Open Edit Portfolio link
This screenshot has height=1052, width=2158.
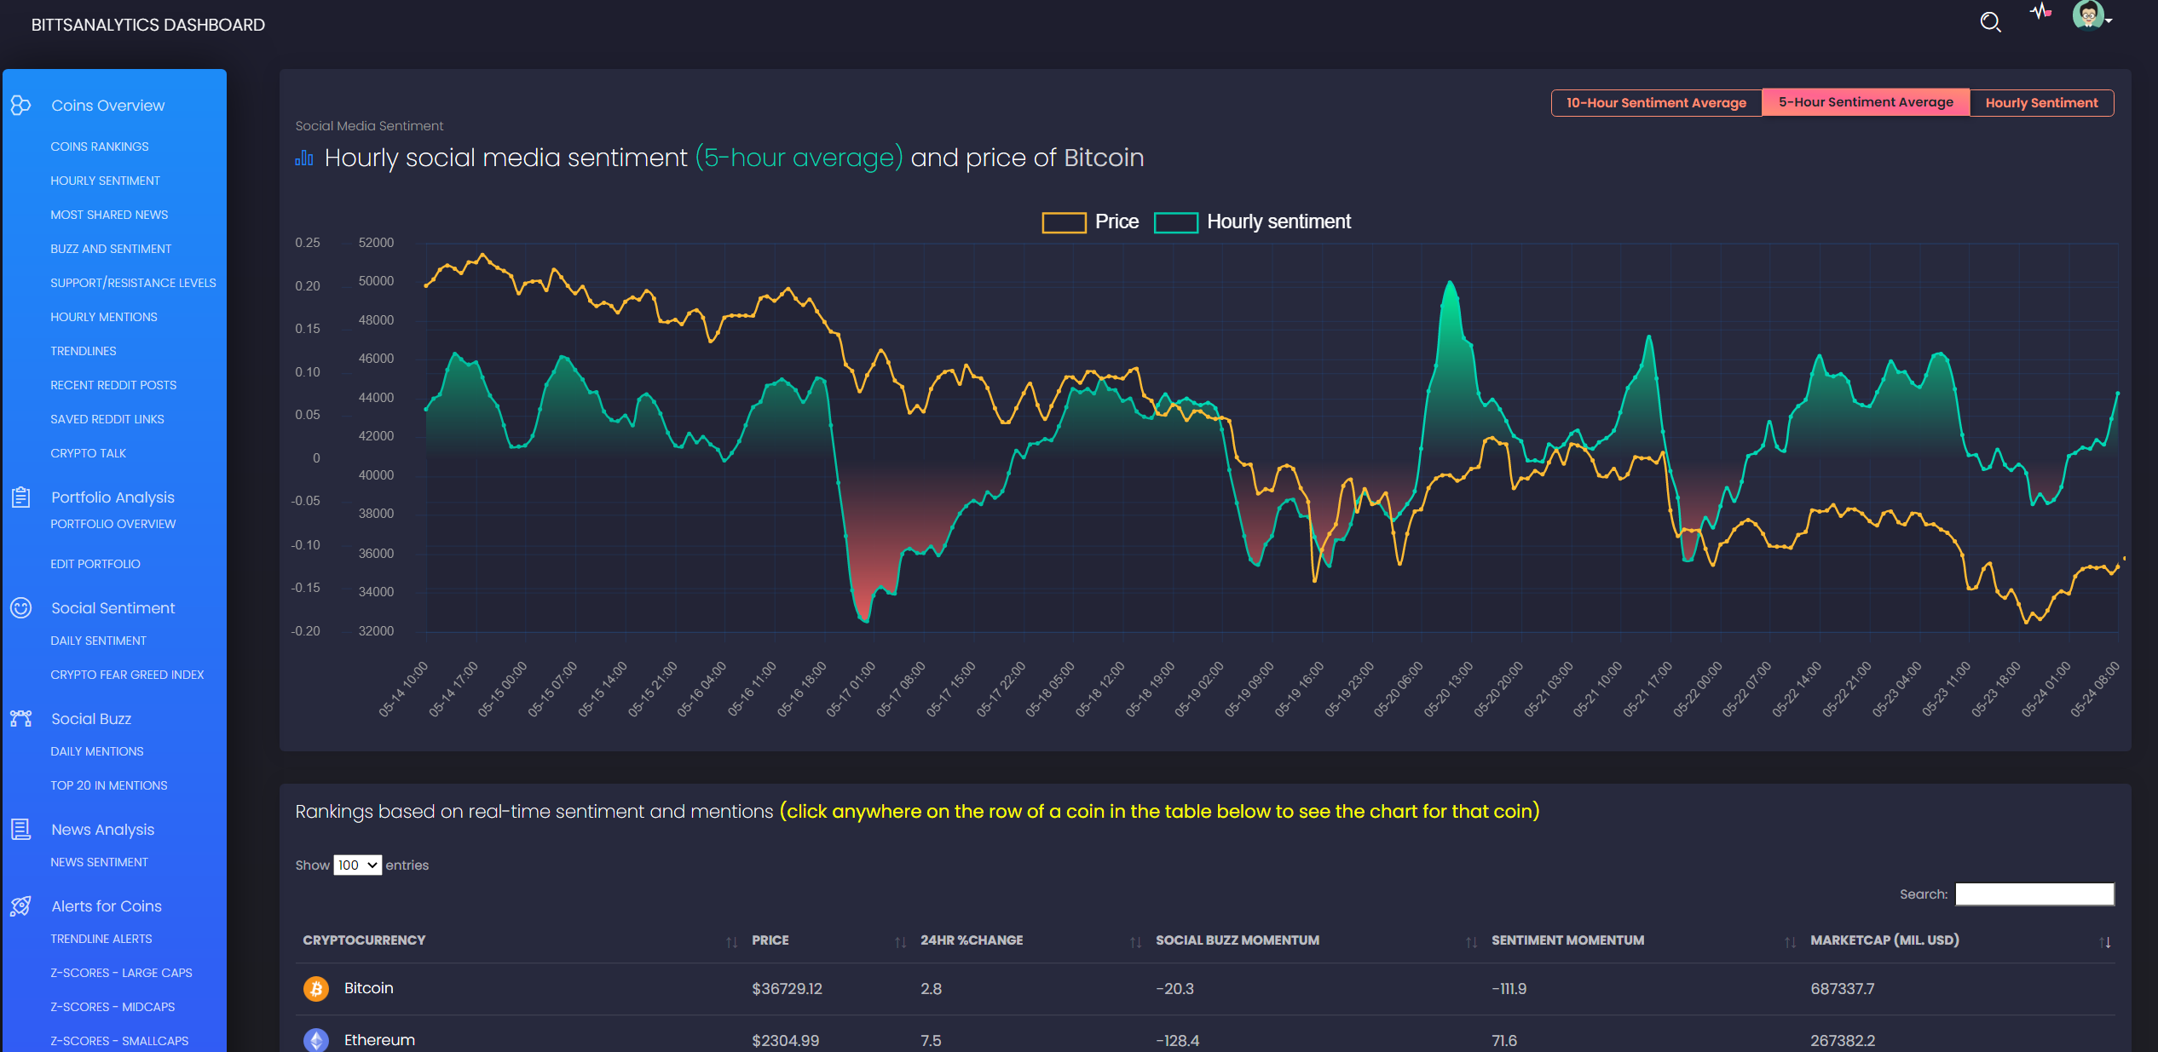(95, 564)
